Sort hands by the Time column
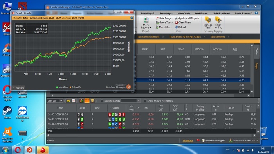This screenshot has height=154, width=274. coord(60,108)
